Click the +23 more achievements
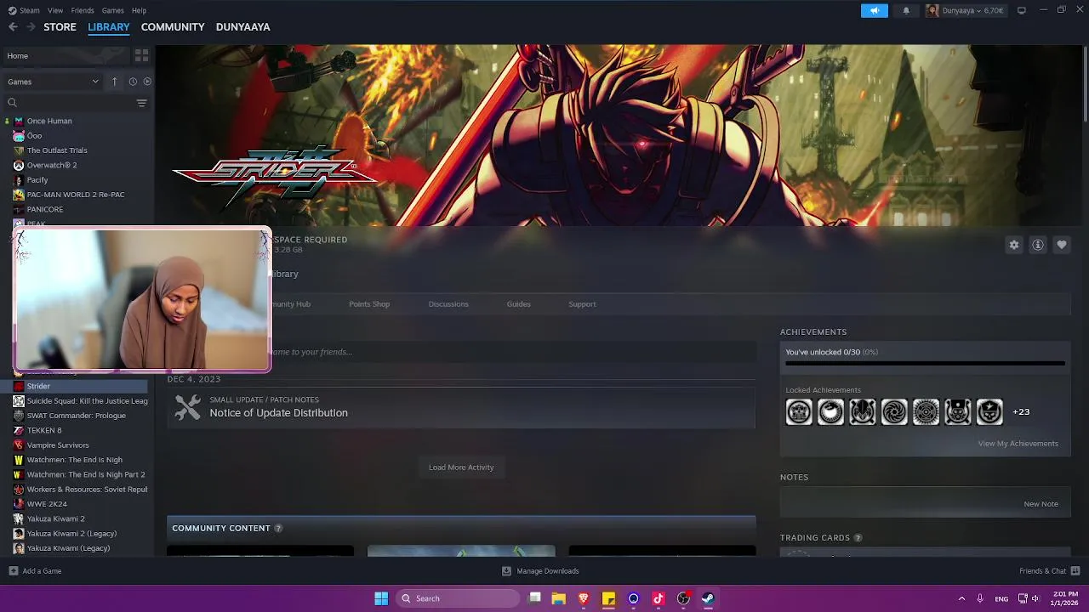This screenshot has width=1089, height=612. (x=1021, y=412)
